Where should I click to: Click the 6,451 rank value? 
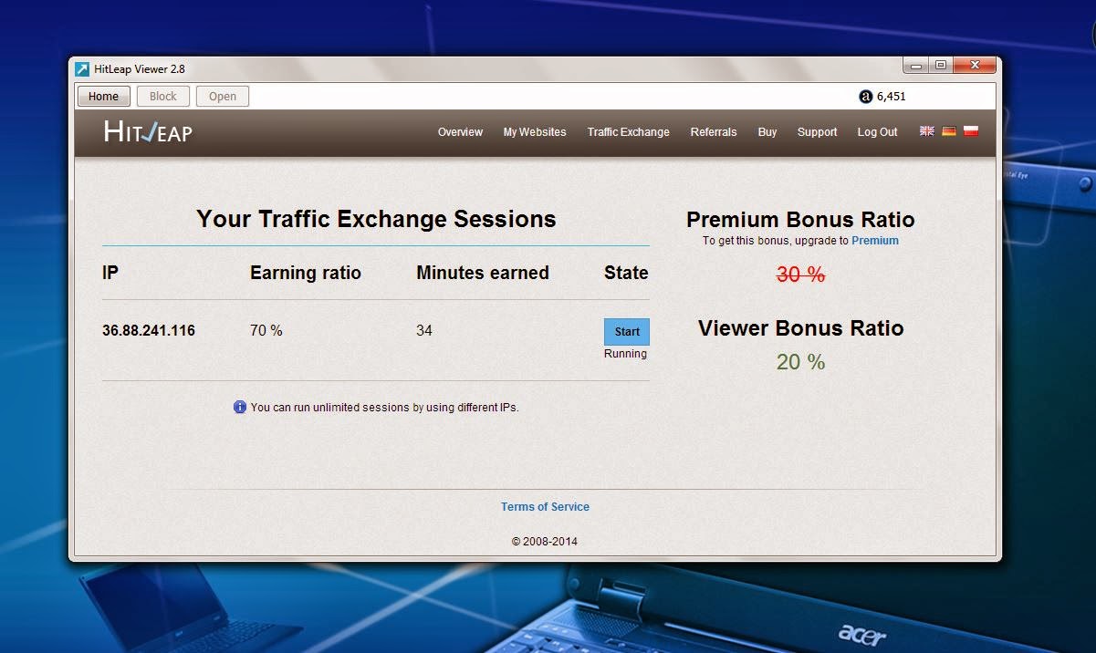(892, 97)
